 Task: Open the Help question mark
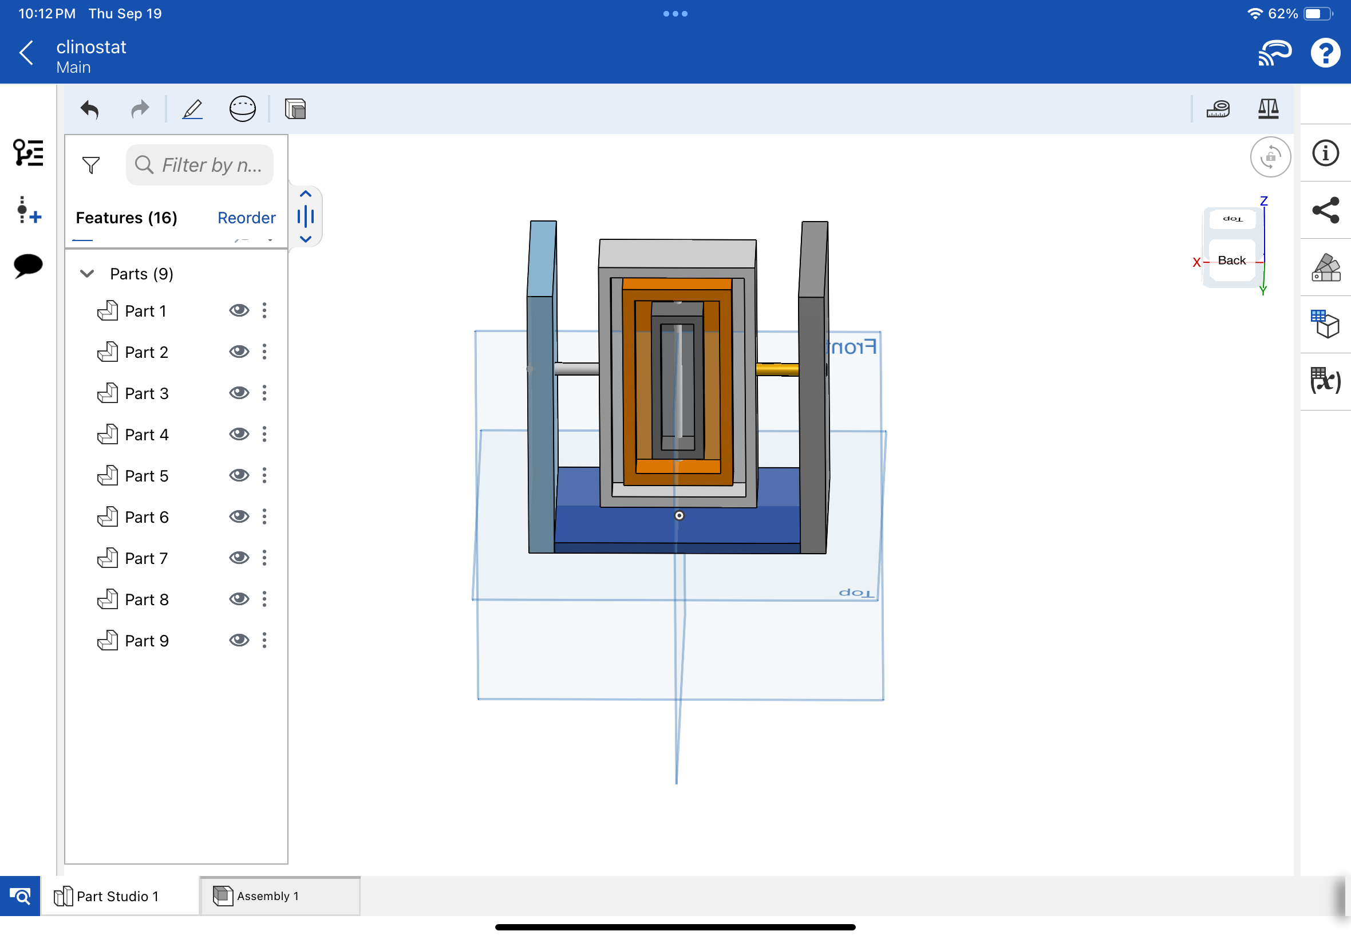click(1325, 54)
